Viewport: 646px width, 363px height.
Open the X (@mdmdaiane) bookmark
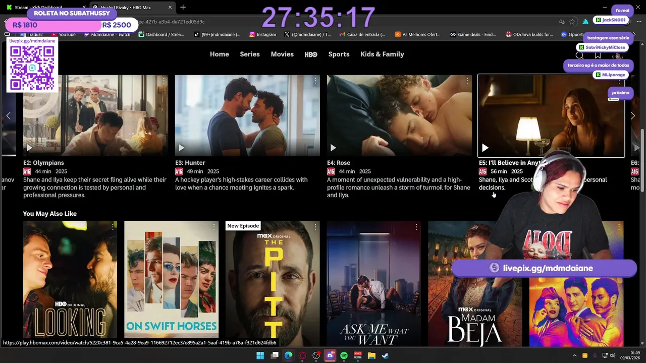pos(308,35)
